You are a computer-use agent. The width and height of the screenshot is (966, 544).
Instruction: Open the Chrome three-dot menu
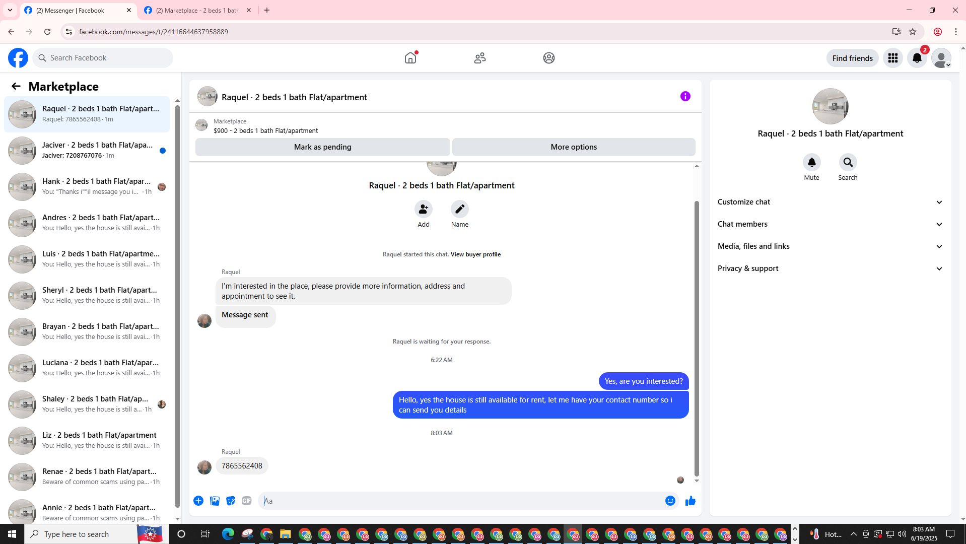tap(956, 32)
